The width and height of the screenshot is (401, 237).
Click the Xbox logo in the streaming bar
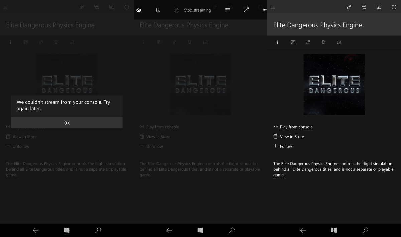pos(139,10)
